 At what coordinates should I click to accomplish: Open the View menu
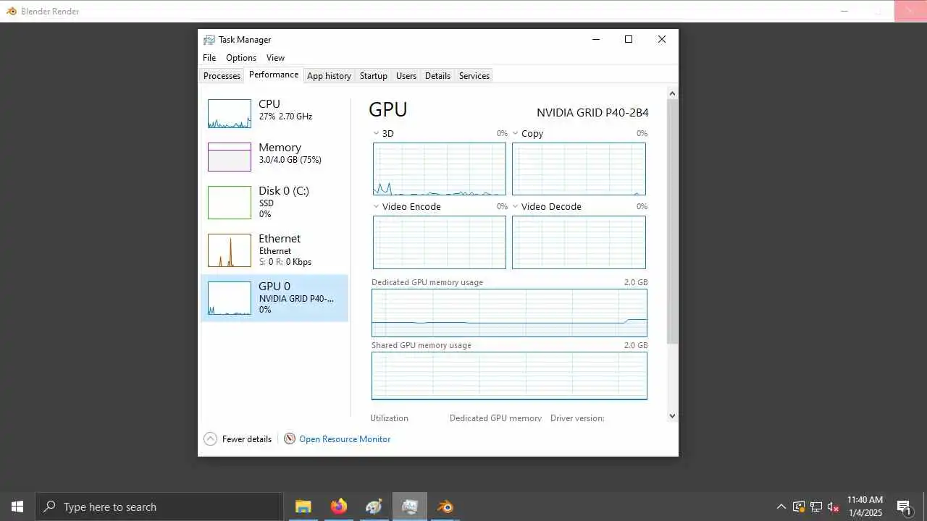point(275,58)
